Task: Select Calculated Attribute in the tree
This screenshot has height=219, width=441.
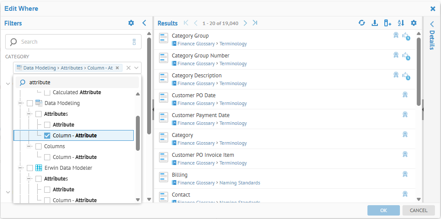Action: (48, 92)
